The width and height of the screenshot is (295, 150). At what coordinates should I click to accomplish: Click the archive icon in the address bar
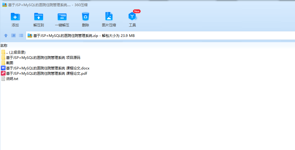(30, 35)
